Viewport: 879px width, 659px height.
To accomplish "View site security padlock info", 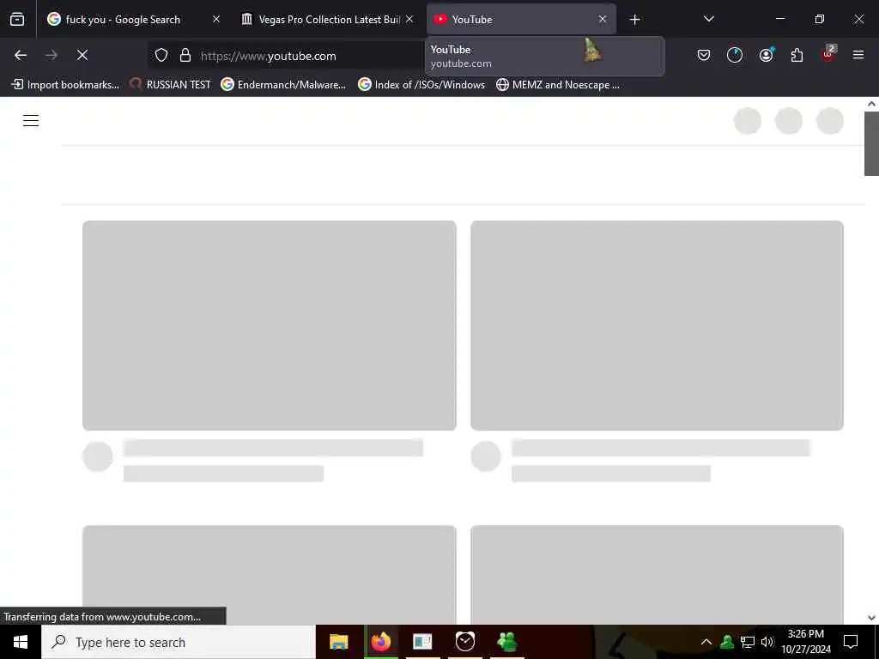I will click(185, 56).
